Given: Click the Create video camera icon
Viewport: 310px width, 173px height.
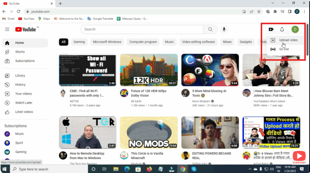Looking at the screenshot, I should [271, 29].
